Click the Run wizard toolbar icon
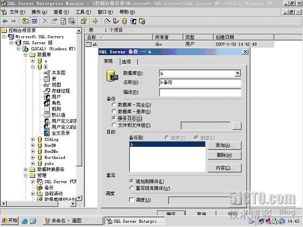 pyautogui.click(x=107, y=21)
